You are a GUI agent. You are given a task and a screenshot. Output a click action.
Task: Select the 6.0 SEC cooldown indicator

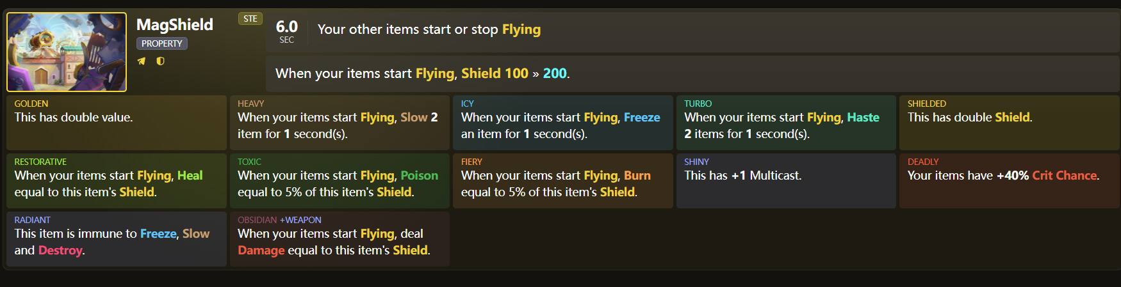click(287, 31)
